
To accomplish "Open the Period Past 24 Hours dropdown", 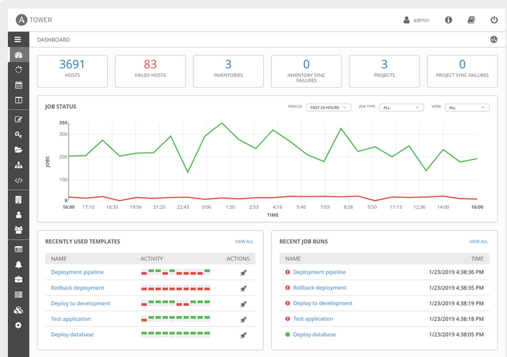I will pos(329,107).
